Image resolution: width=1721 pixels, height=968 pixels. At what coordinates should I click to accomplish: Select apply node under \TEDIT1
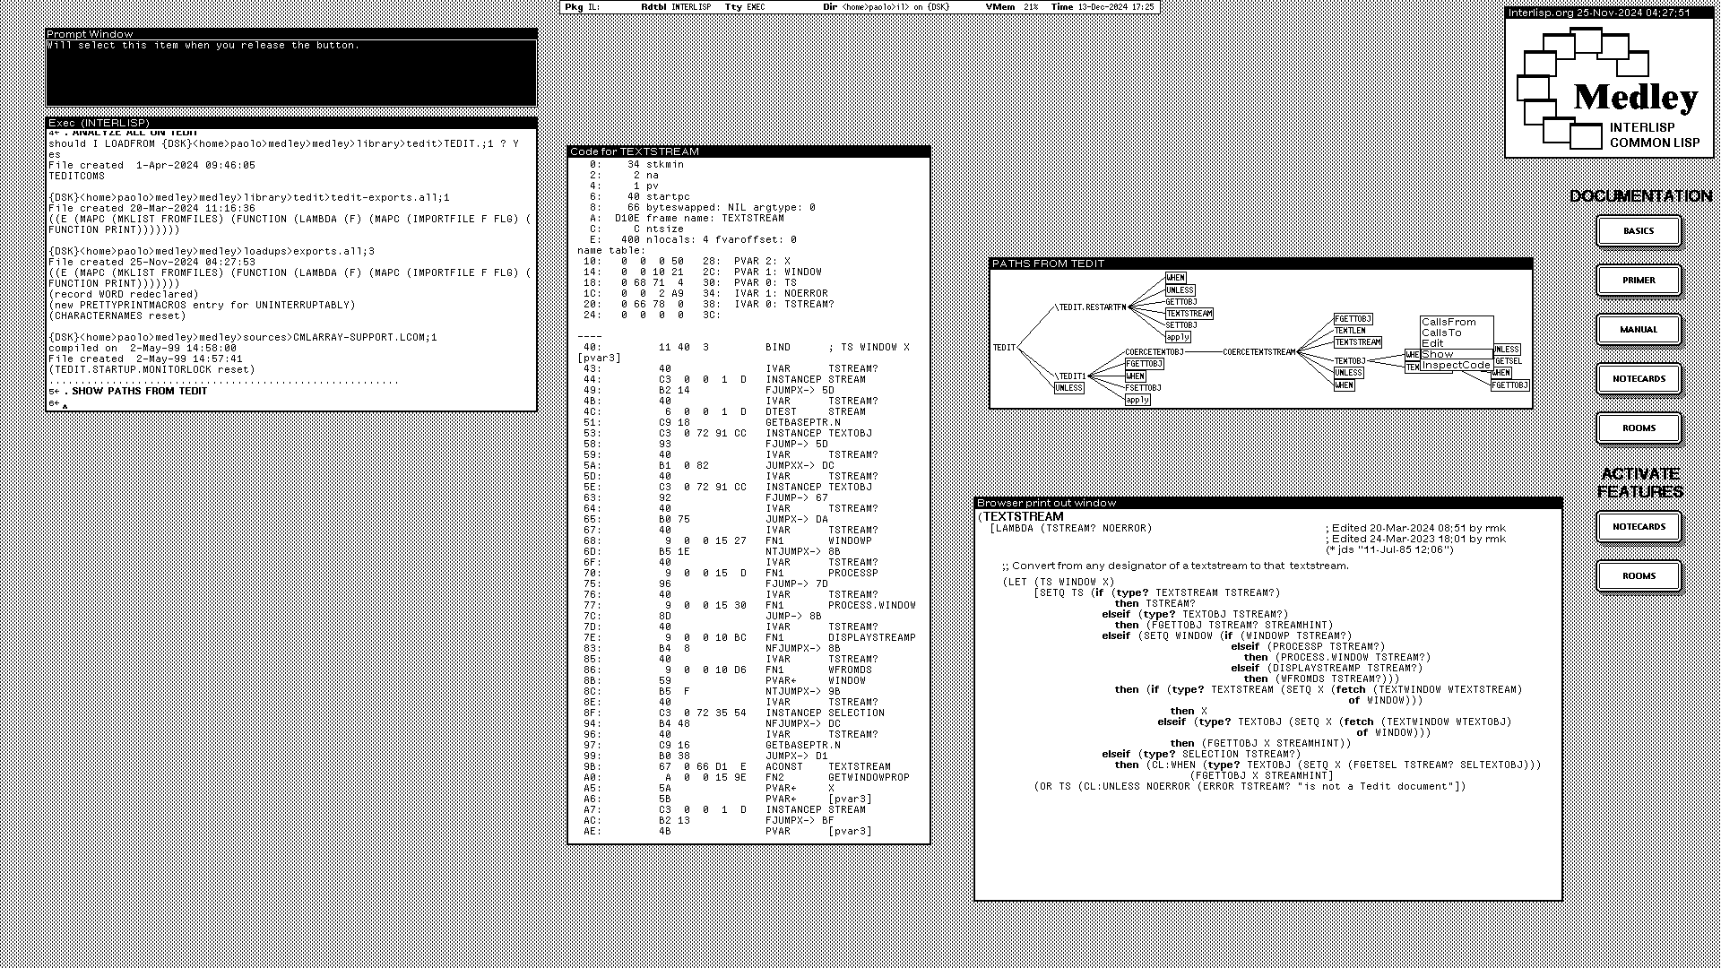(1137, 400)
